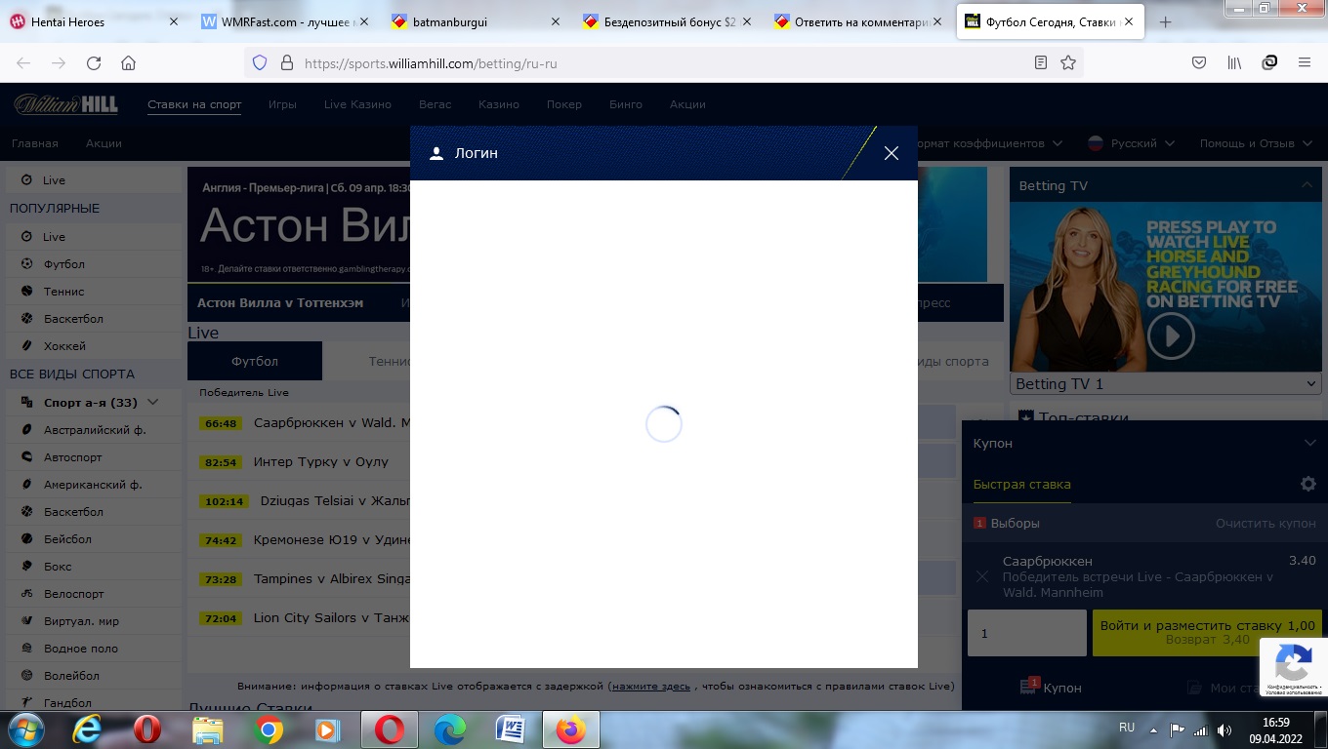
Task: Go to the Покер section
Action: click(563, 104)
